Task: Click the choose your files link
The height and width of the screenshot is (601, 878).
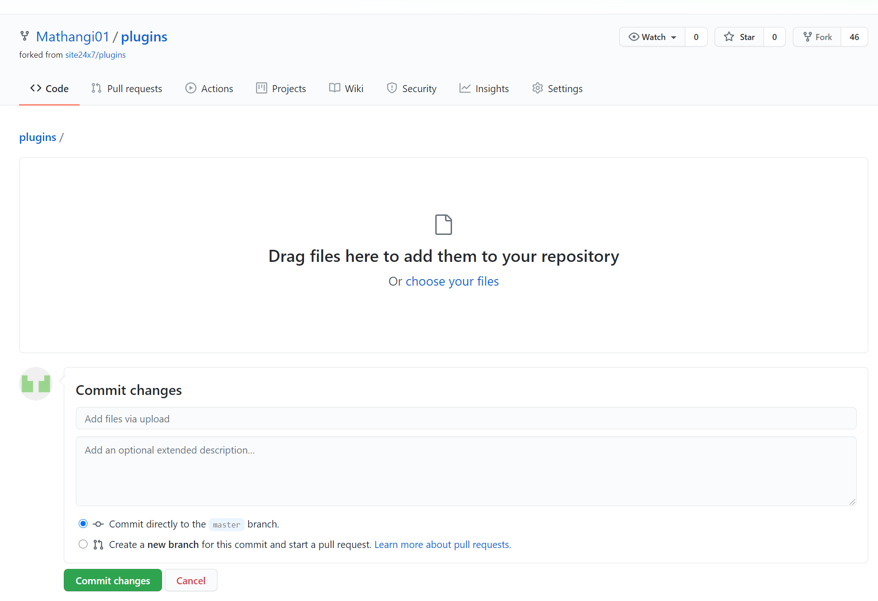Action: tap(452, 281)
